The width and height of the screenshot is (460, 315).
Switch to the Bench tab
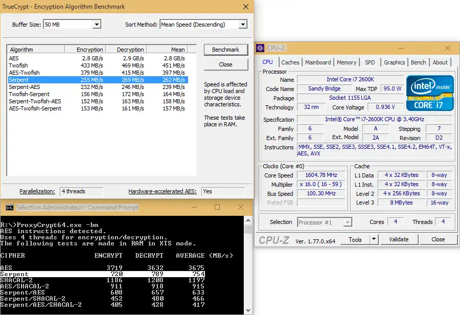click(418, 62)
